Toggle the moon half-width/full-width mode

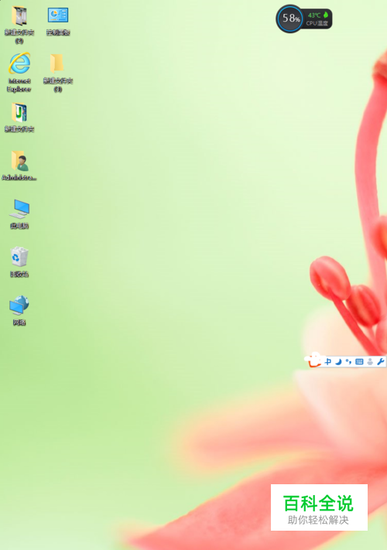coord(338,362)
